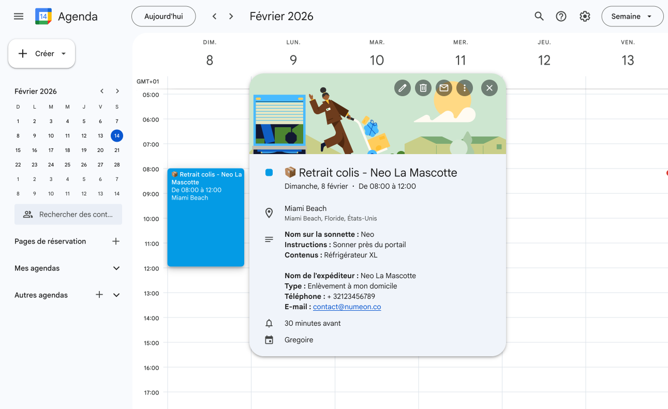The width and height of the screenshot is (668, 409).
Task: Select day 22 in mini calendar
Action: coord(18,165)
